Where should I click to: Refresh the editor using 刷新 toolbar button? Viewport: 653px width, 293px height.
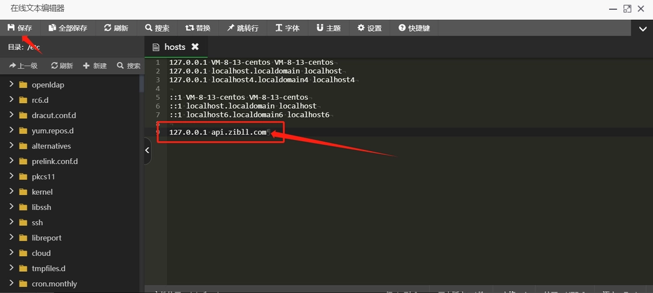(116, 28)
